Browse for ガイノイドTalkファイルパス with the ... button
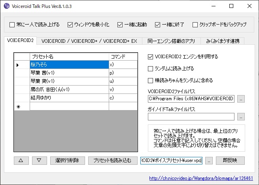The image size is (259, 185). click(241, 116)
